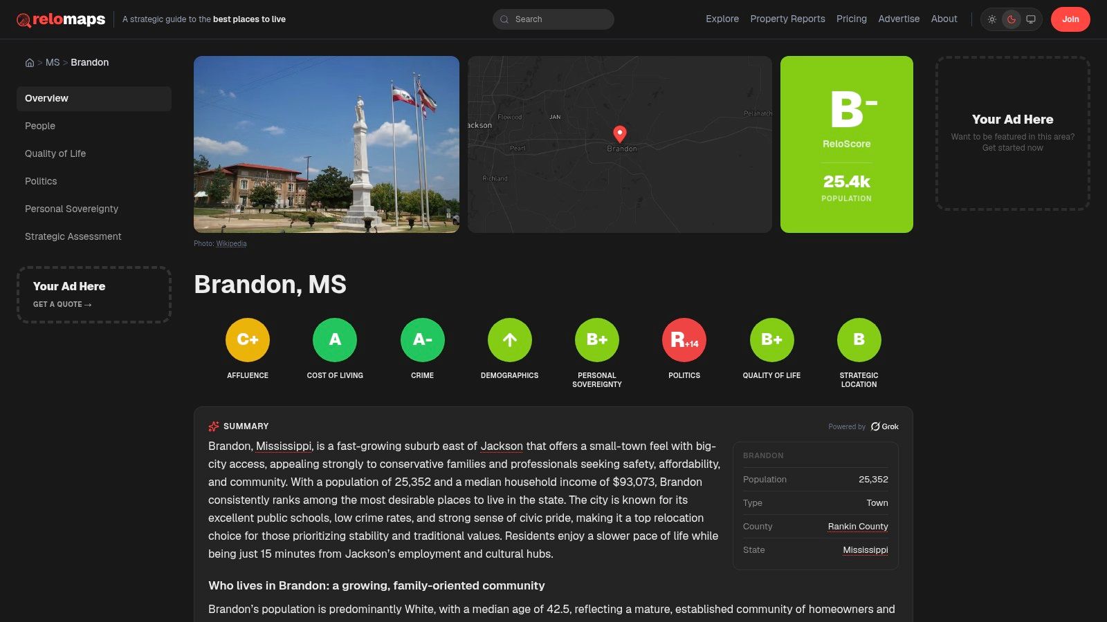Image resolution: width=1107 pixels, height=622 pixels.
Task: Click the Jackson link in summary
Action: tap(502, 446)
